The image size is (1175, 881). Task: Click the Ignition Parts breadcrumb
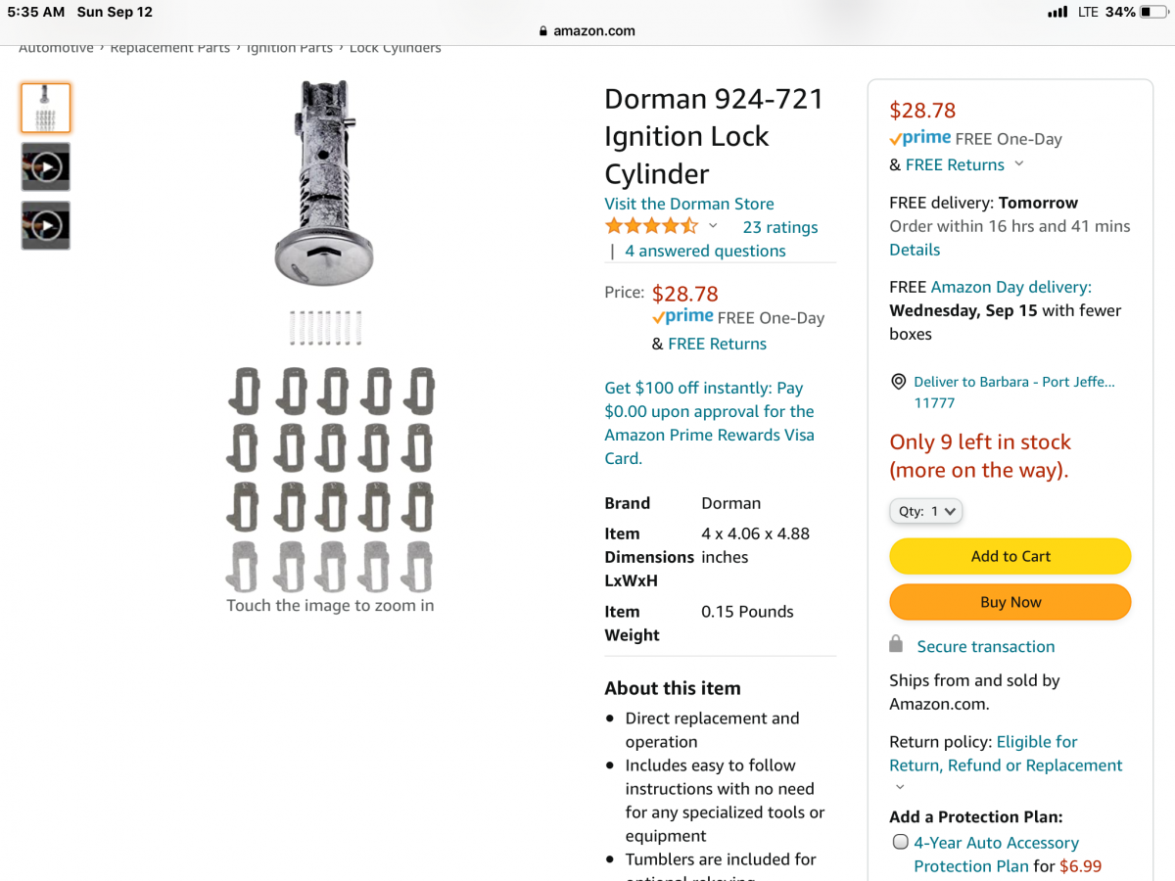tap(290, 47)
